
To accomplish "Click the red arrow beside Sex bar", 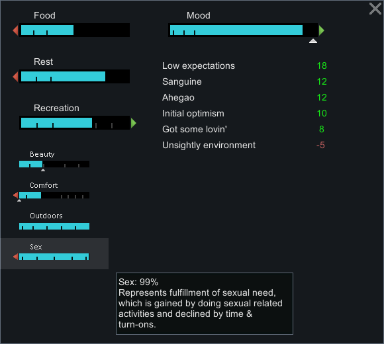I will (16, 257).
